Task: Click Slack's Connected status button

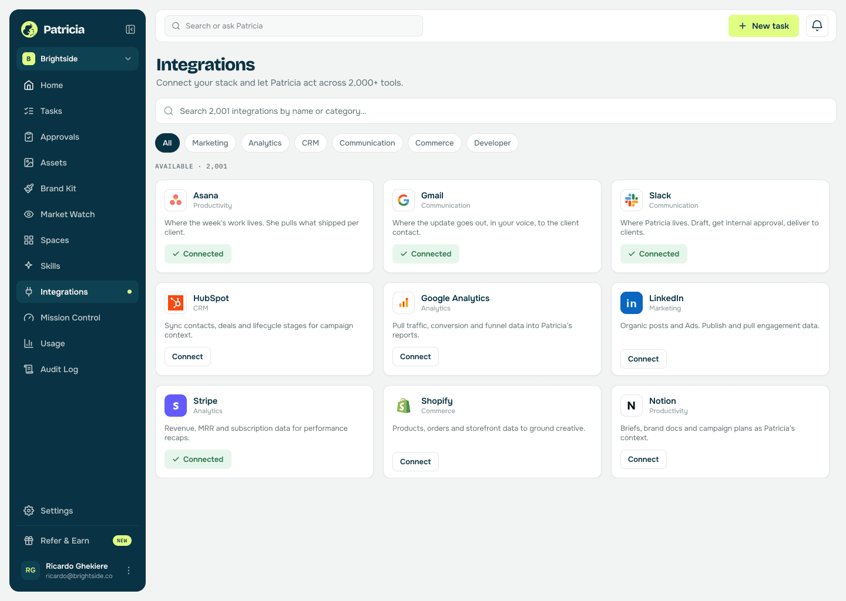Action: (654, 254)
